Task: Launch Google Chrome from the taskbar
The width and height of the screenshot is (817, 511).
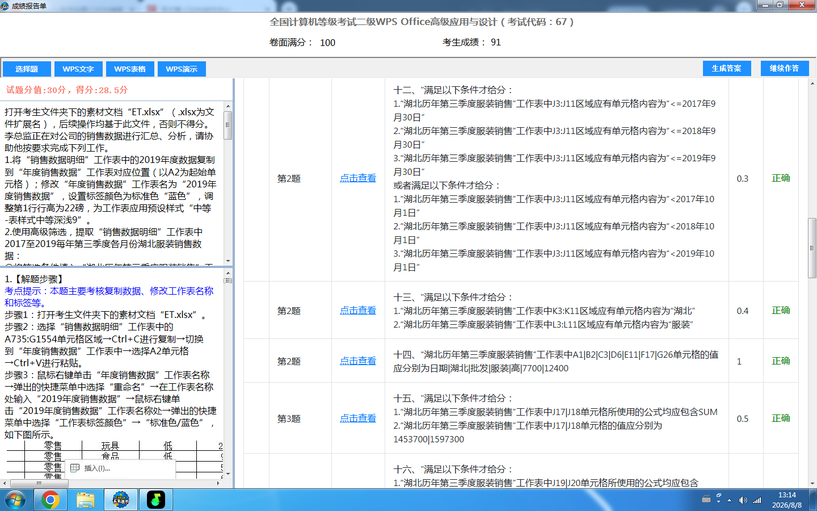Action: (50, 500)
